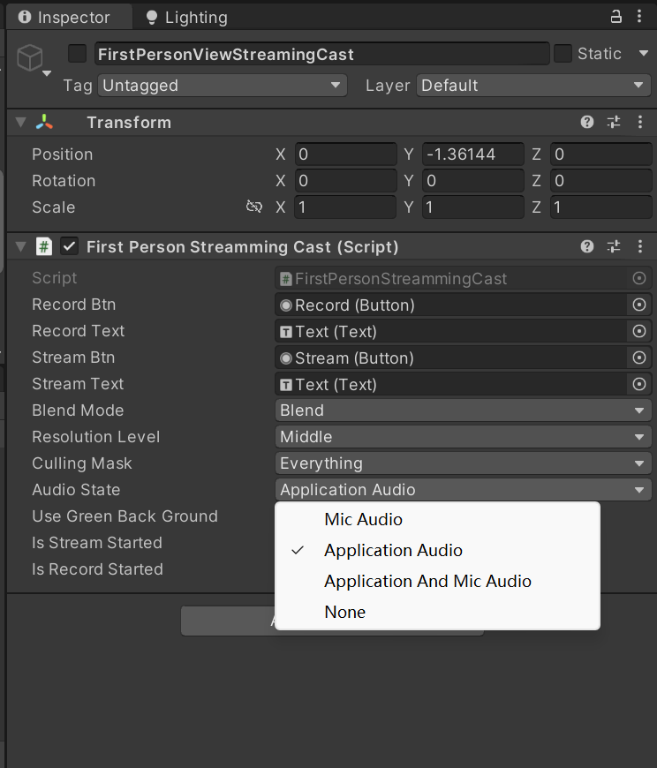Click the Audio State dropdown field
Image resolution: width=657 pixels, height=768 pixels.
pos(463,490)
